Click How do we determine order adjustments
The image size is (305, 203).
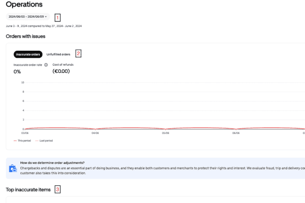[x=52, y=163]
